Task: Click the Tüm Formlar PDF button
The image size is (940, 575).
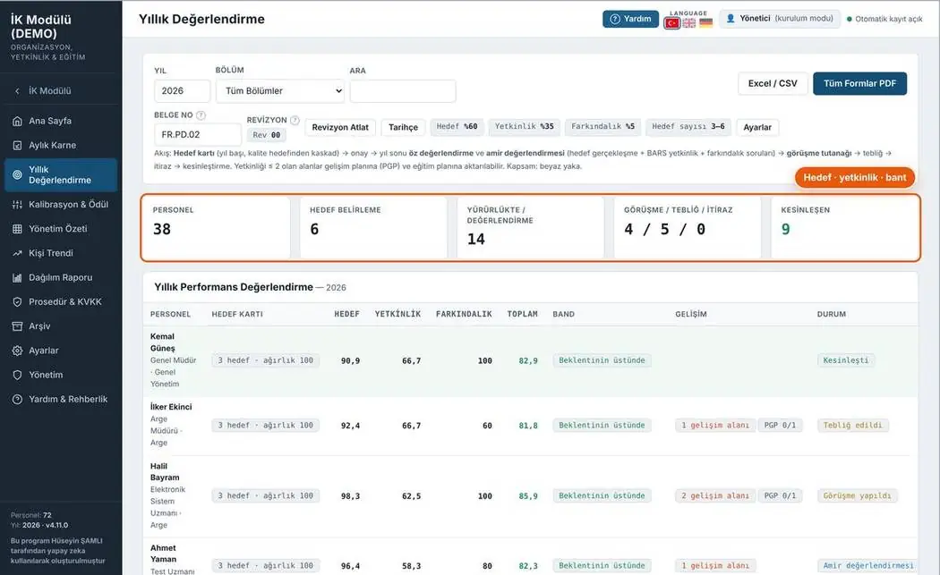Action: pos(859,84)
